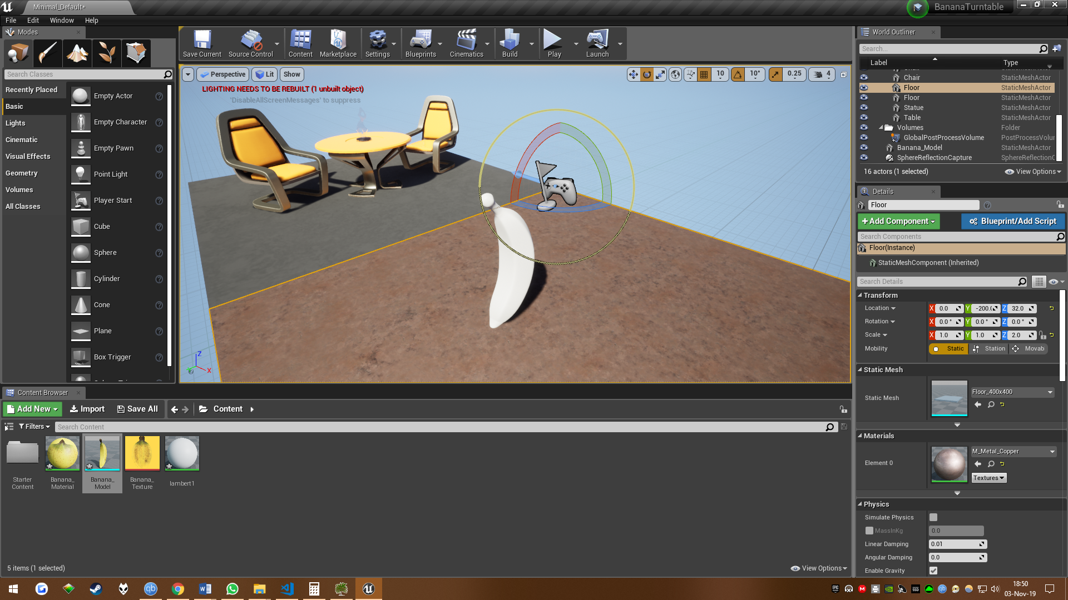The width and height of the screenshot is (1068, 600).
Task: Set Mobility to Movable
Action: point(1028,349)
